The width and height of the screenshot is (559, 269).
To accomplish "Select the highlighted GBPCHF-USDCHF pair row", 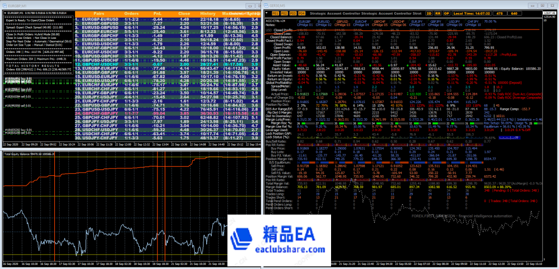I will 98,64.
